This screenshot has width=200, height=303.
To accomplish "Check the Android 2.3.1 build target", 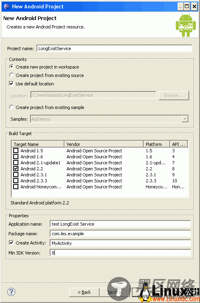I will click(16, 174).
